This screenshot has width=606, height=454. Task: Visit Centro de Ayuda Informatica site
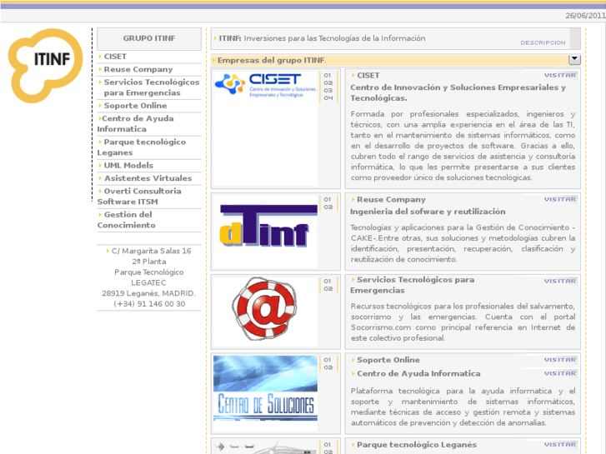point(560,373)
